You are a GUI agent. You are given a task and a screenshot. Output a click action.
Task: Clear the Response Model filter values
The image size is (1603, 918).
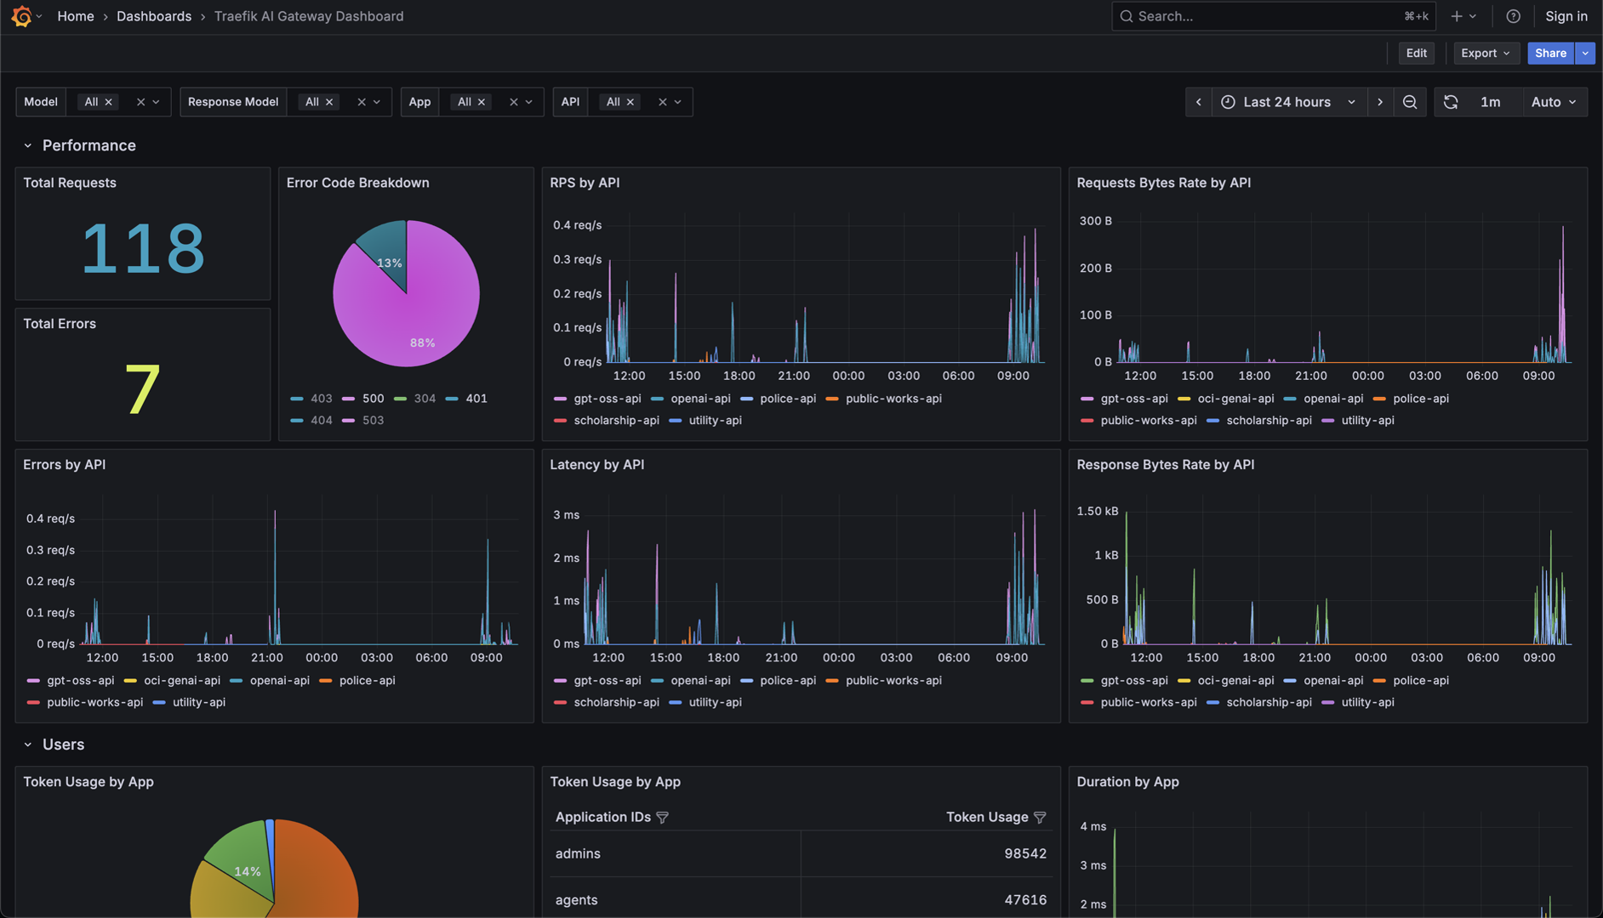(362, 102)
